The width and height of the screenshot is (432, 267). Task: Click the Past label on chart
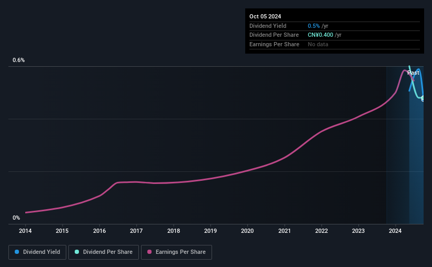point(413,73)
